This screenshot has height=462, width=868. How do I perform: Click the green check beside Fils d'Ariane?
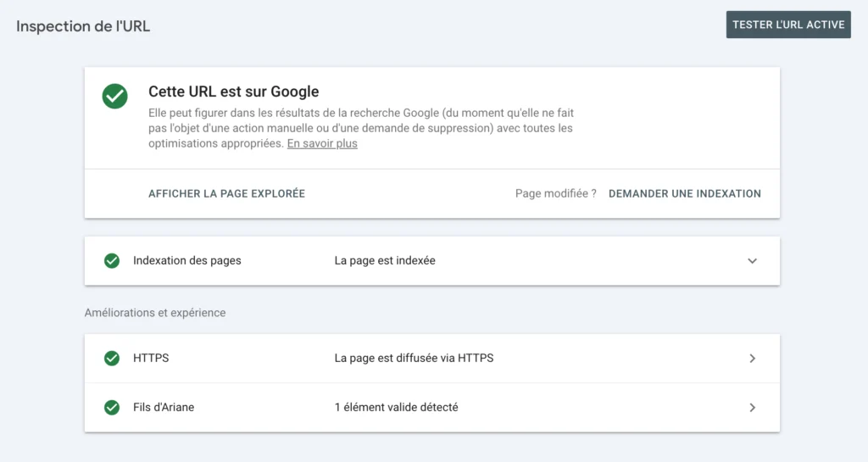pos(112,408)
